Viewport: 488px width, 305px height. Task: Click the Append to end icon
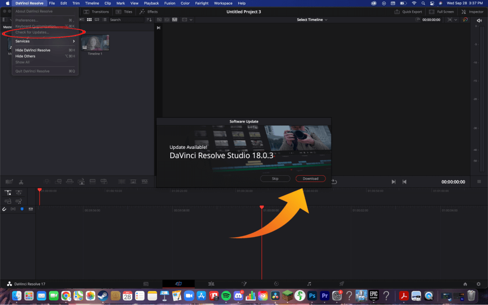tap(58, 182)
